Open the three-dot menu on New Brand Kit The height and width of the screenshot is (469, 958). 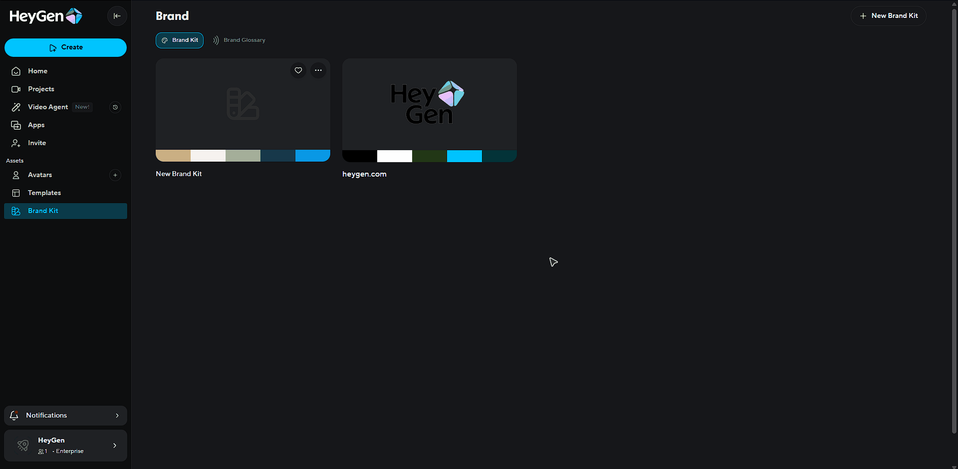(x=318, y=70)
